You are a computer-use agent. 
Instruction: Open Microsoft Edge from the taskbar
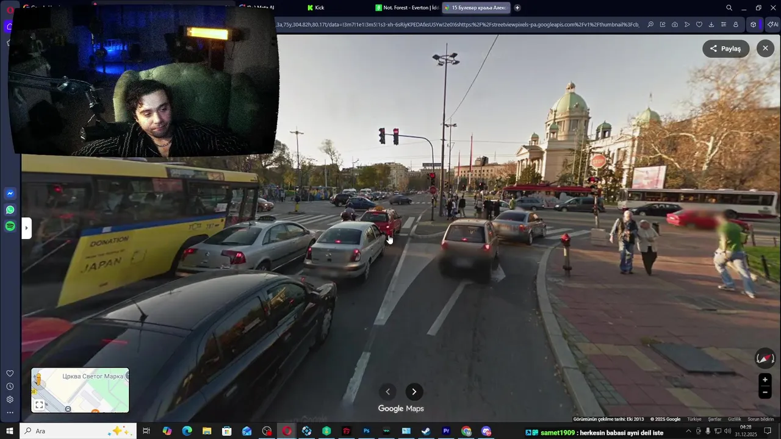point(187,431)
